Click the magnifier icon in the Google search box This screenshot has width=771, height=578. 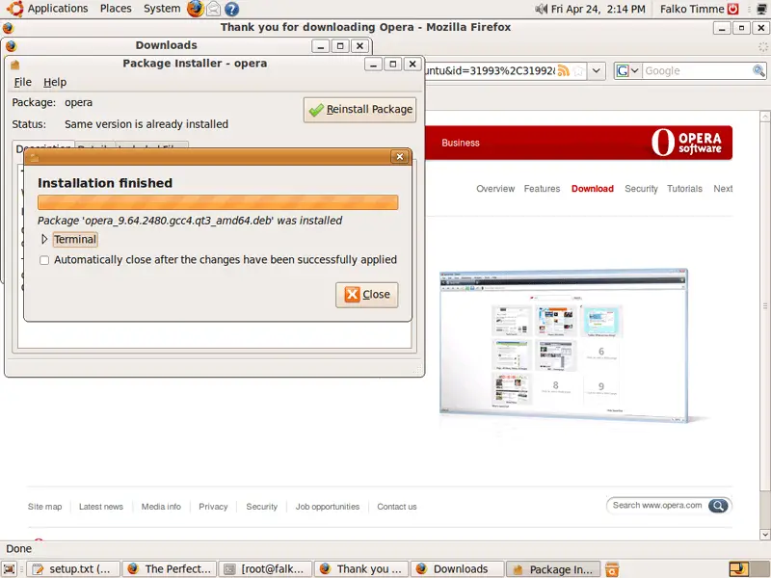(x=758, y=70)
